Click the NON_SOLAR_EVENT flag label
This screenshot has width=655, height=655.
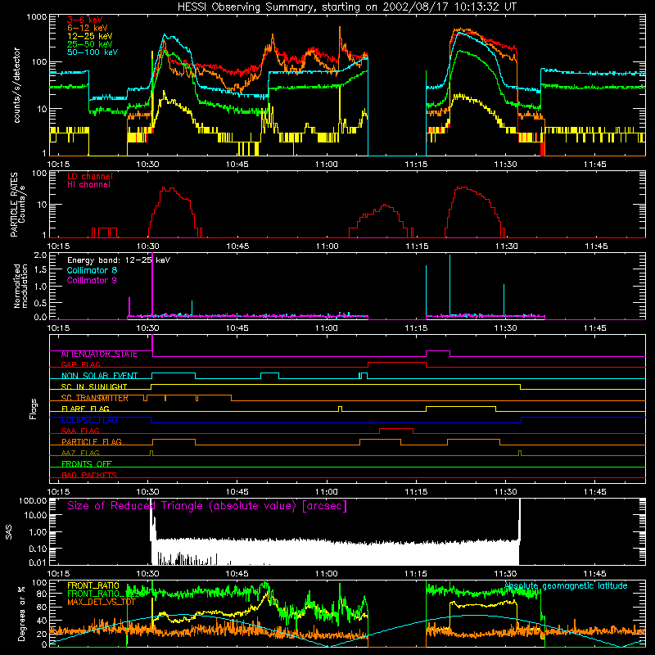click(99, 376)
